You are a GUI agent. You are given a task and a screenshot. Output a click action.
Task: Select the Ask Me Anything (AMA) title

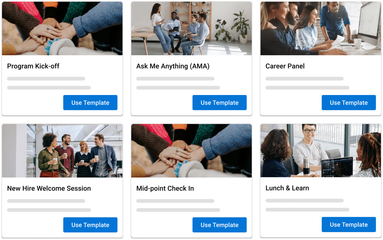(x=173, y=66)
